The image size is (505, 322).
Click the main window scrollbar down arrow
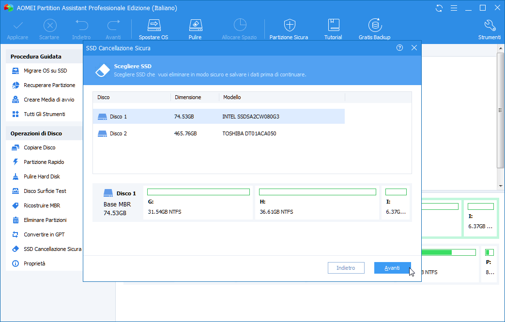(x=501, y=186)
